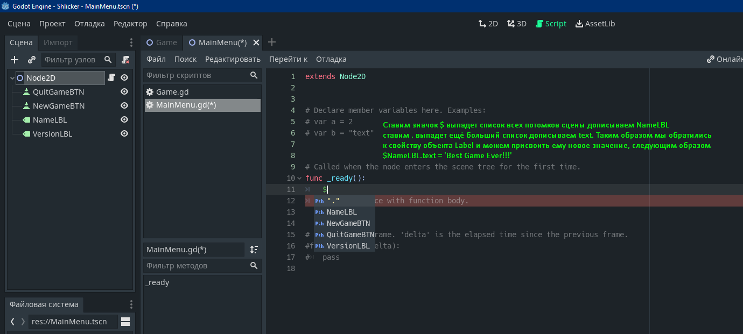Choose NewGameBTN from the autocomplete popup

pyautogui.click(x=345, y=223)
